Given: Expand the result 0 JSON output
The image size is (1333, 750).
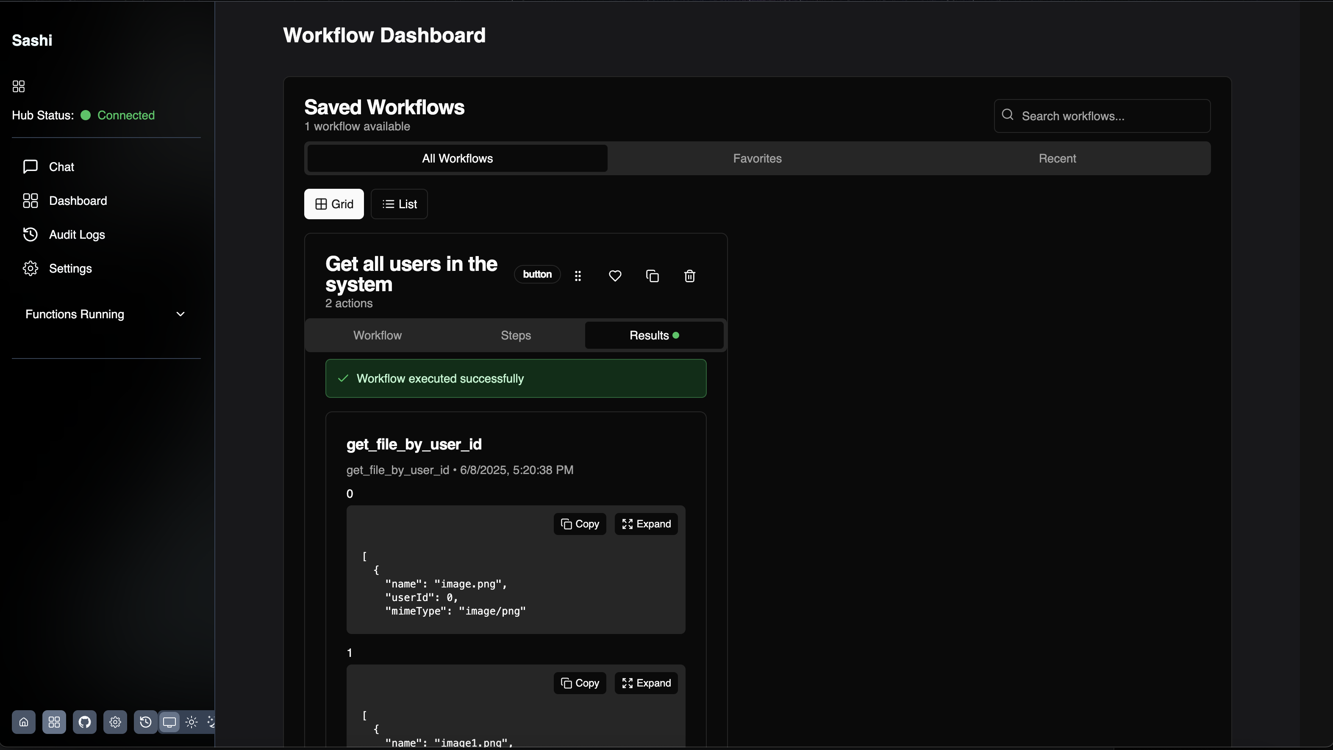Looking at the screenshot, I should (x=646, y=524).
